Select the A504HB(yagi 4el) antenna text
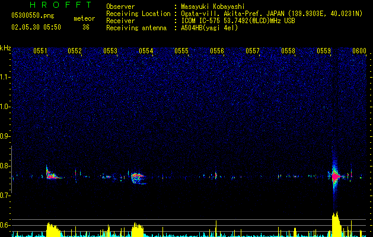Image resolution: width=373 pixels, height=237 pixels. (209, 28)
